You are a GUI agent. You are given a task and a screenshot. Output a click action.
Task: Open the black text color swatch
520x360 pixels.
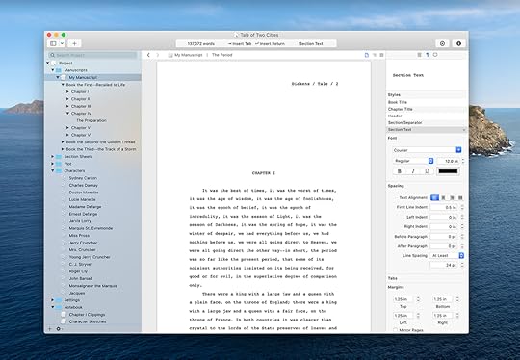coord(448,171)
